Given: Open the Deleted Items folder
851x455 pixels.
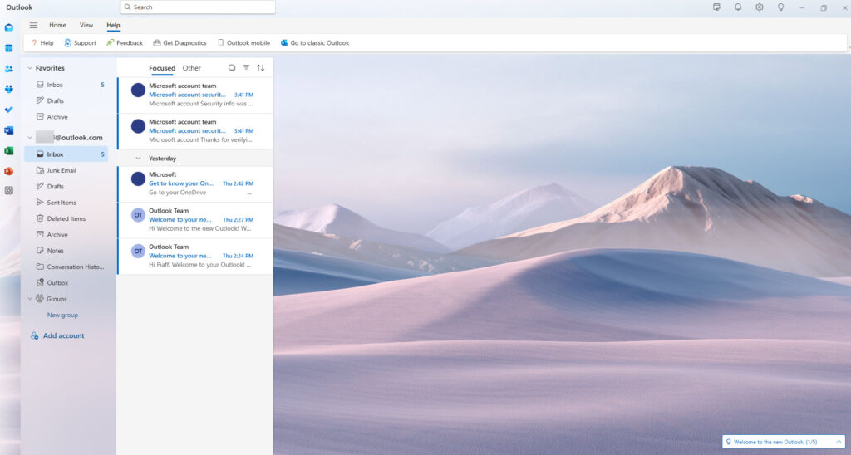Looking at the screenshot, I should coord(66,218).
